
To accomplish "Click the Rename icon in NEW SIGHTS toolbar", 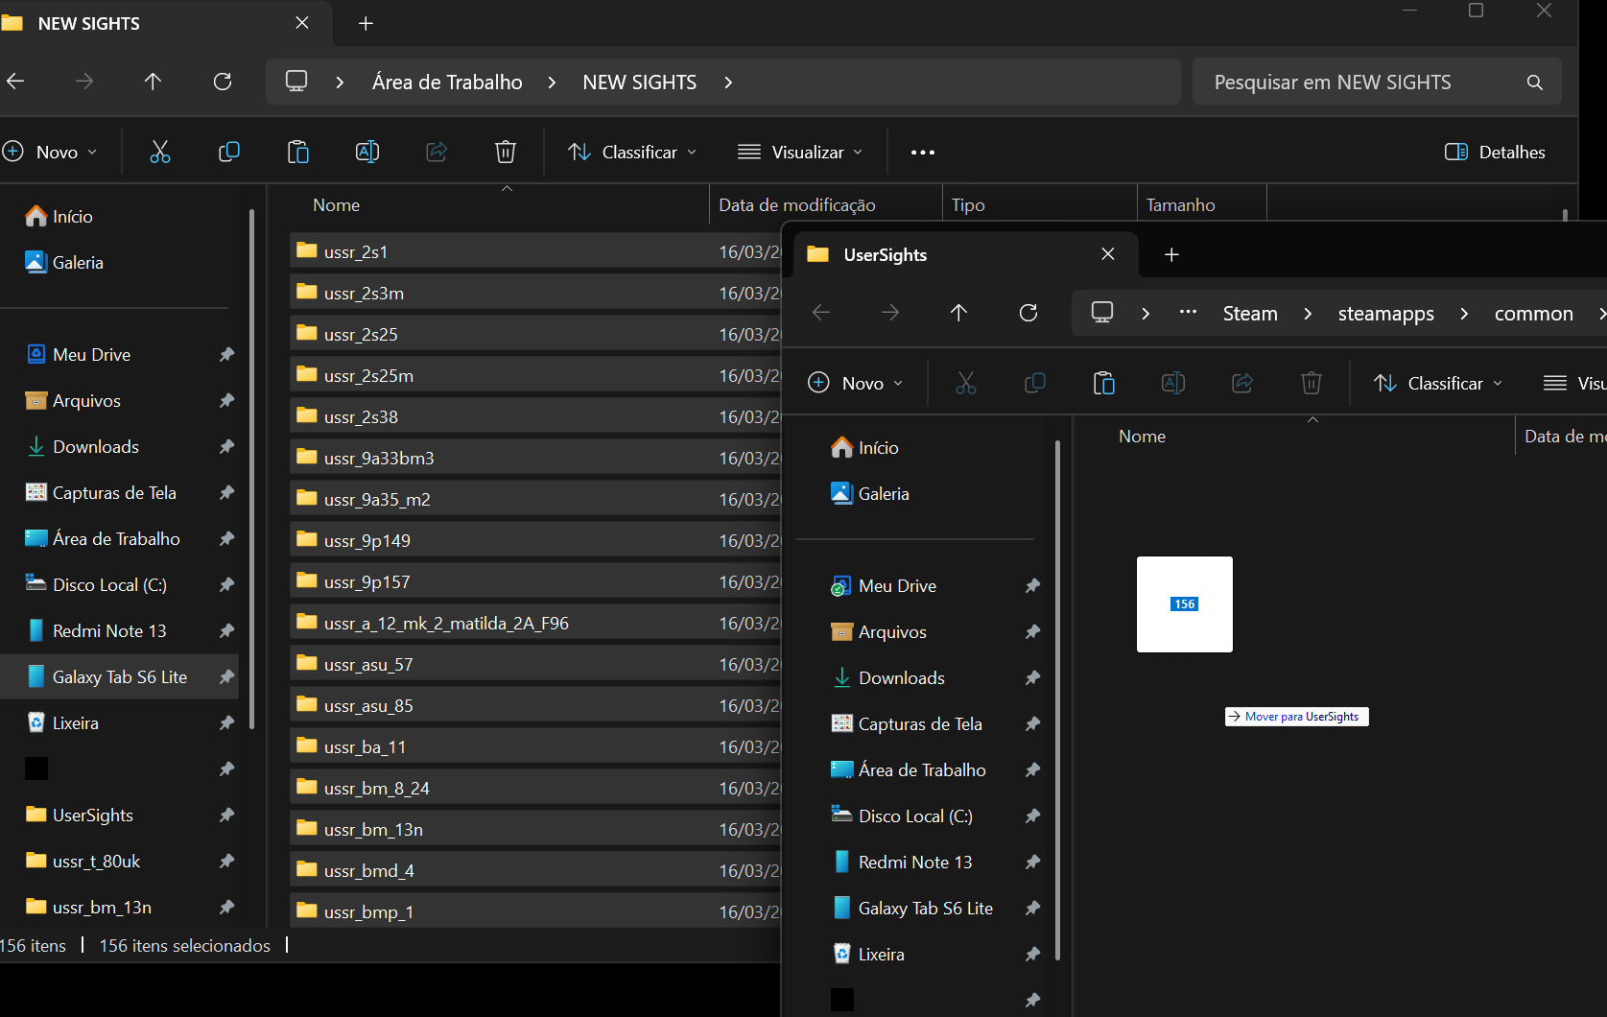I will coord(366,152).
